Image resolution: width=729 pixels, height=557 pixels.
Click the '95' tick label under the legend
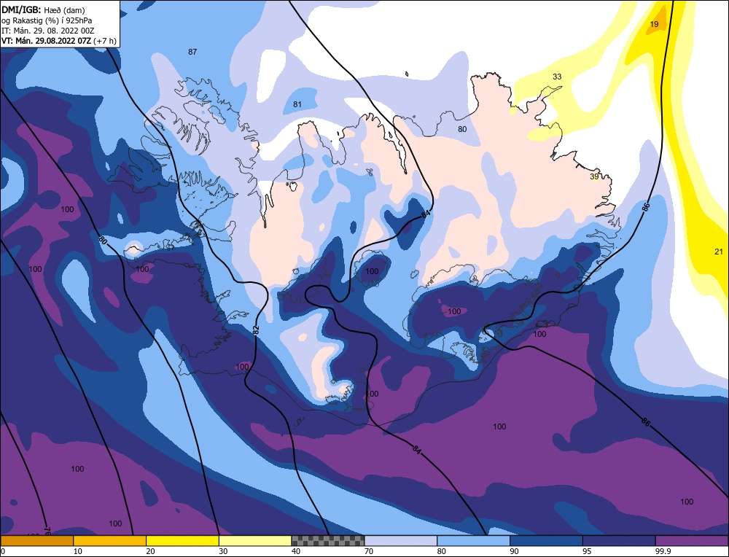coord(587,551)
